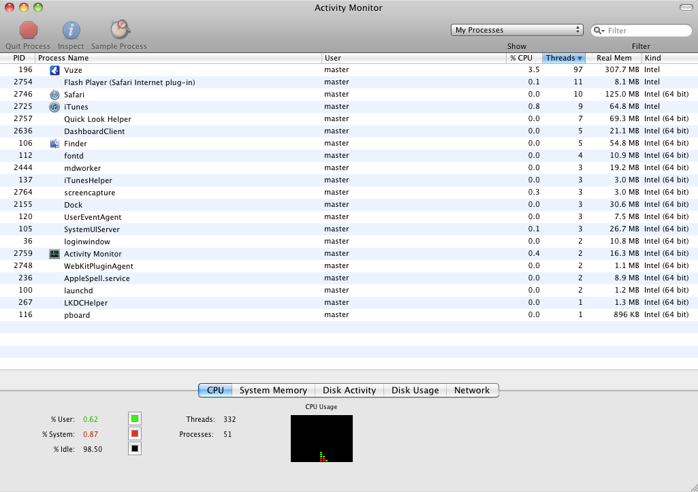The height and width of the screenshot is (492, 698).
Task: Click the Threads column sort arrow
Action: (x=579, y=58)
